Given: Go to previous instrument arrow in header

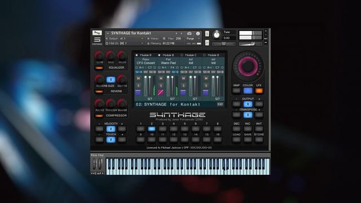Looking at the screenshot, I should pyautogui.click(x=177, y=33).
